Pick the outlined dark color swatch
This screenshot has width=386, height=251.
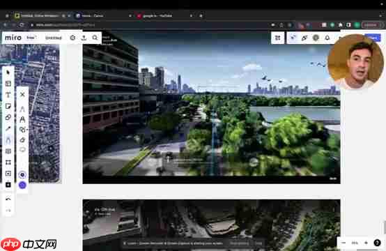[x=22, y=175]
